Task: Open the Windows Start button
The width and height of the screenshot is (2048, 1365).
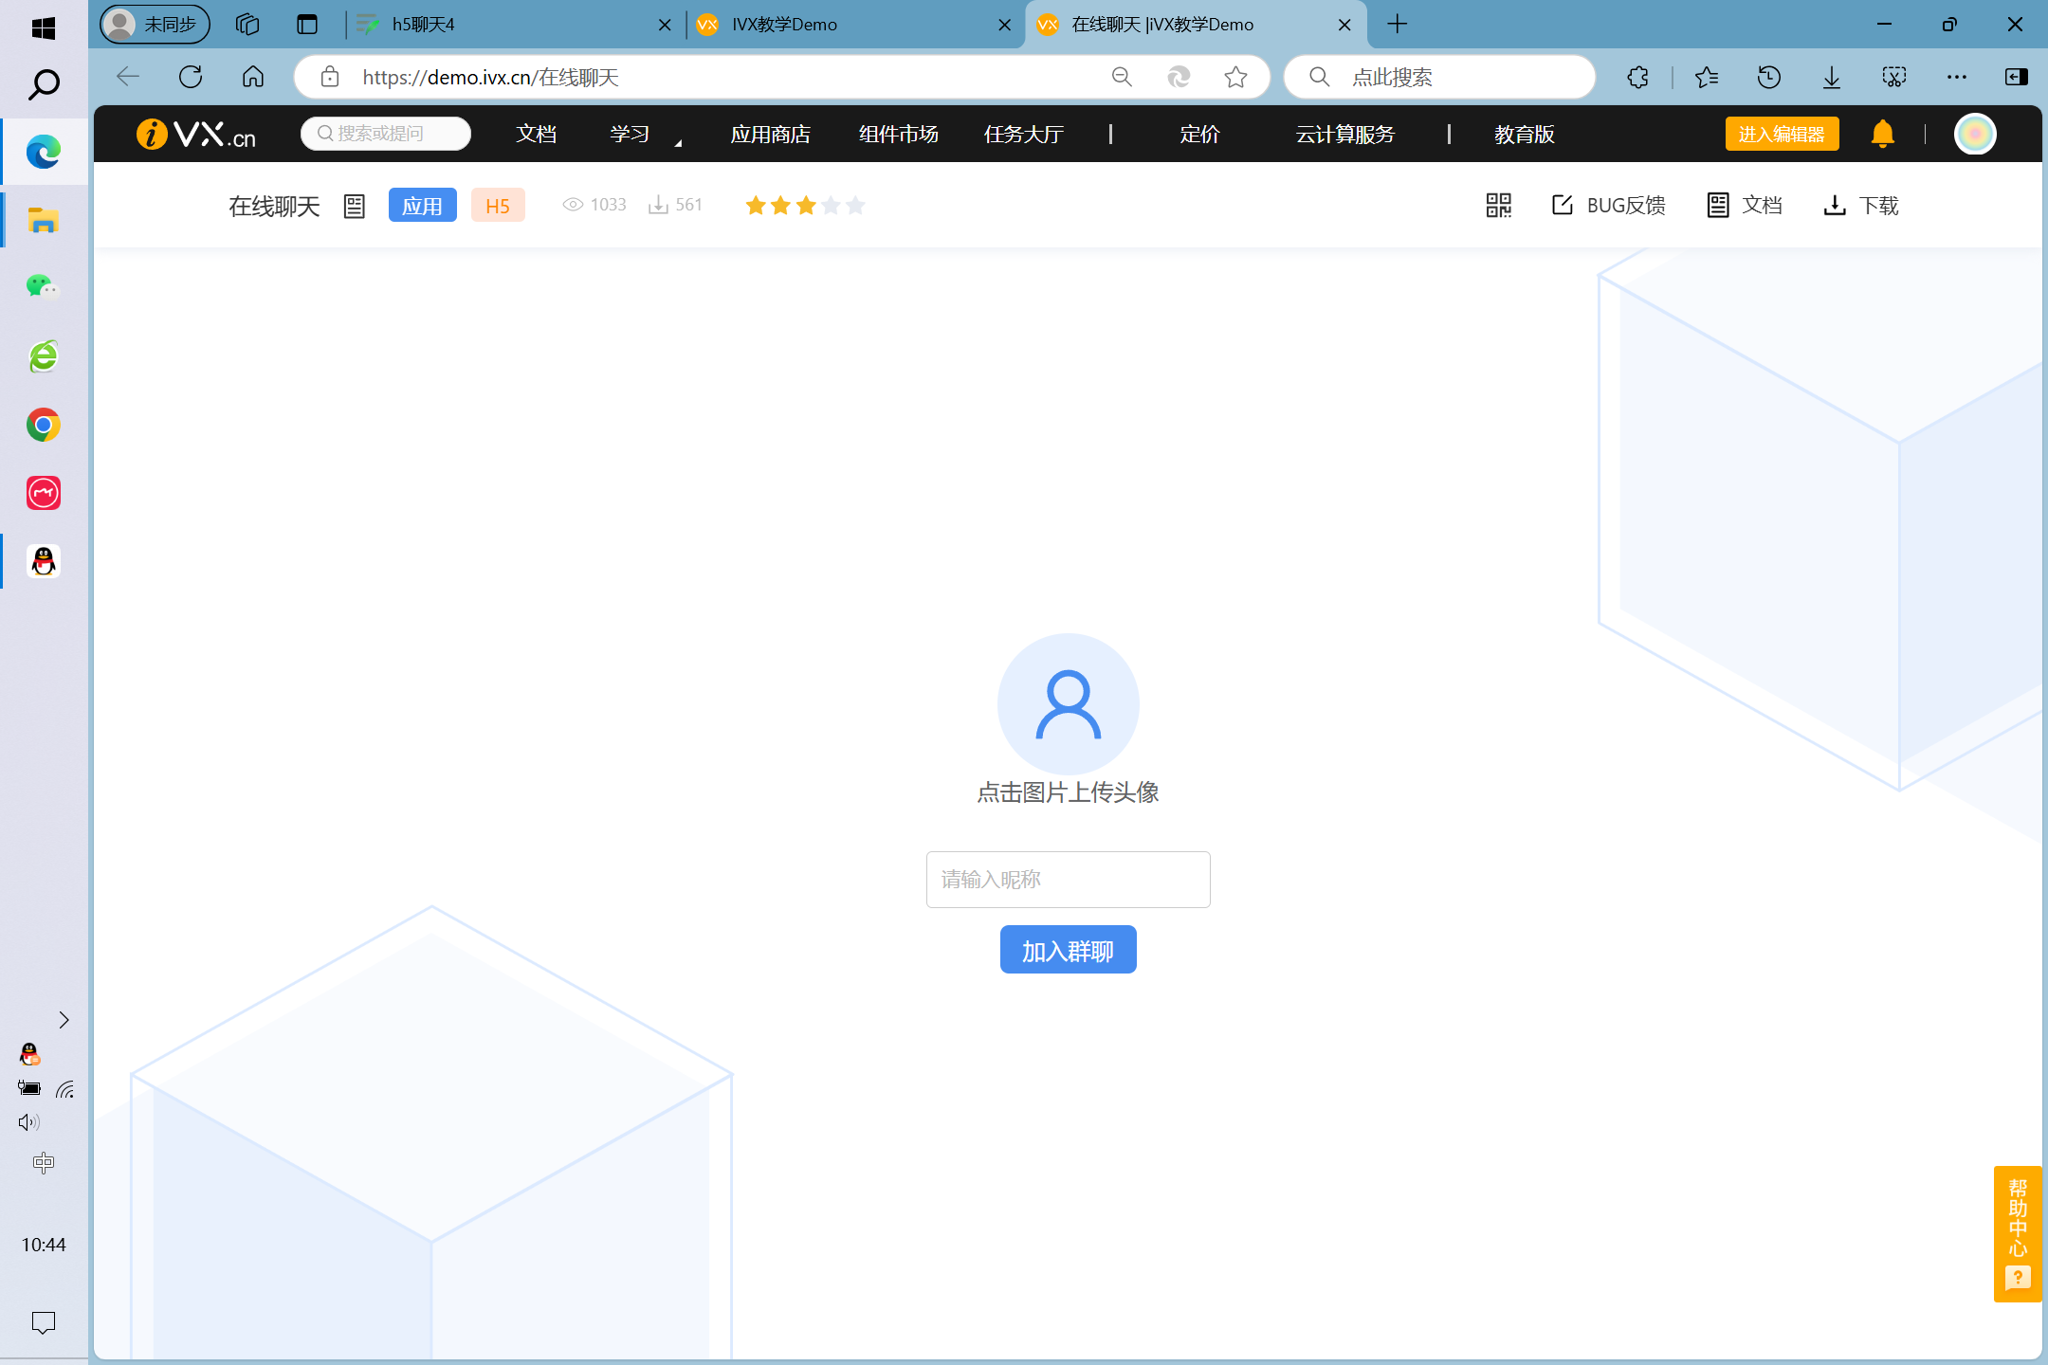Action: [x=44, y=28]
